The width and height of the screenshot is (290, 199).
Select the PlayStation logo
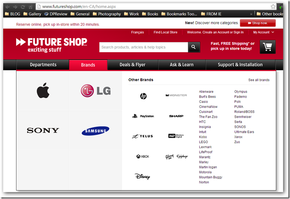[143, 116]
